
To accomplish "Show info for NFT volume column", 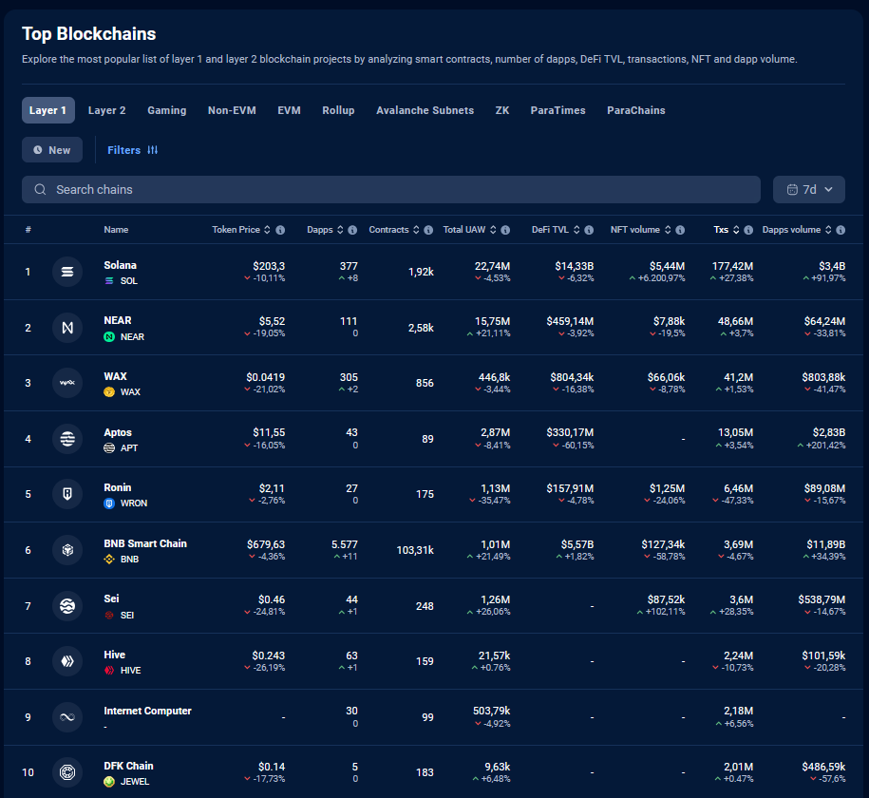I will [x=680, y=230].
